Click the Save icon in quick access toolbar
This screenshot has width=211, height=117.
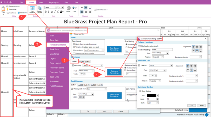coord(2,2)
